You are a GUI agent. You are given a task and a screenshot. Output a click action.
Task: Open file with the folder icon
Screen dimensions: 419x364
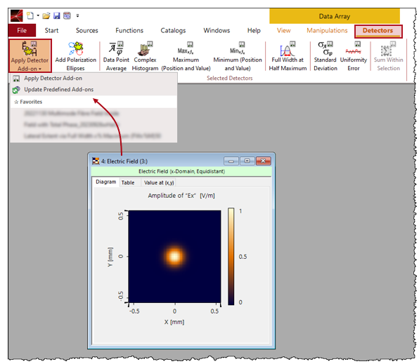46,15
